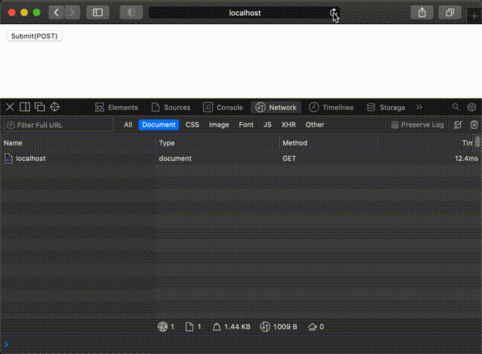The width and height of the screenshot is (482, 354).
Task: Click the 12.4ms time value
Action: [x=466, y=159]
